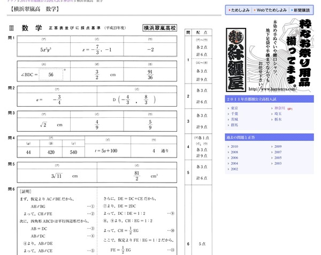The image size is (321, 255).
Task: Click the boxed 横浜翠嵐高校 school name label
Action: tap(159, 28)
